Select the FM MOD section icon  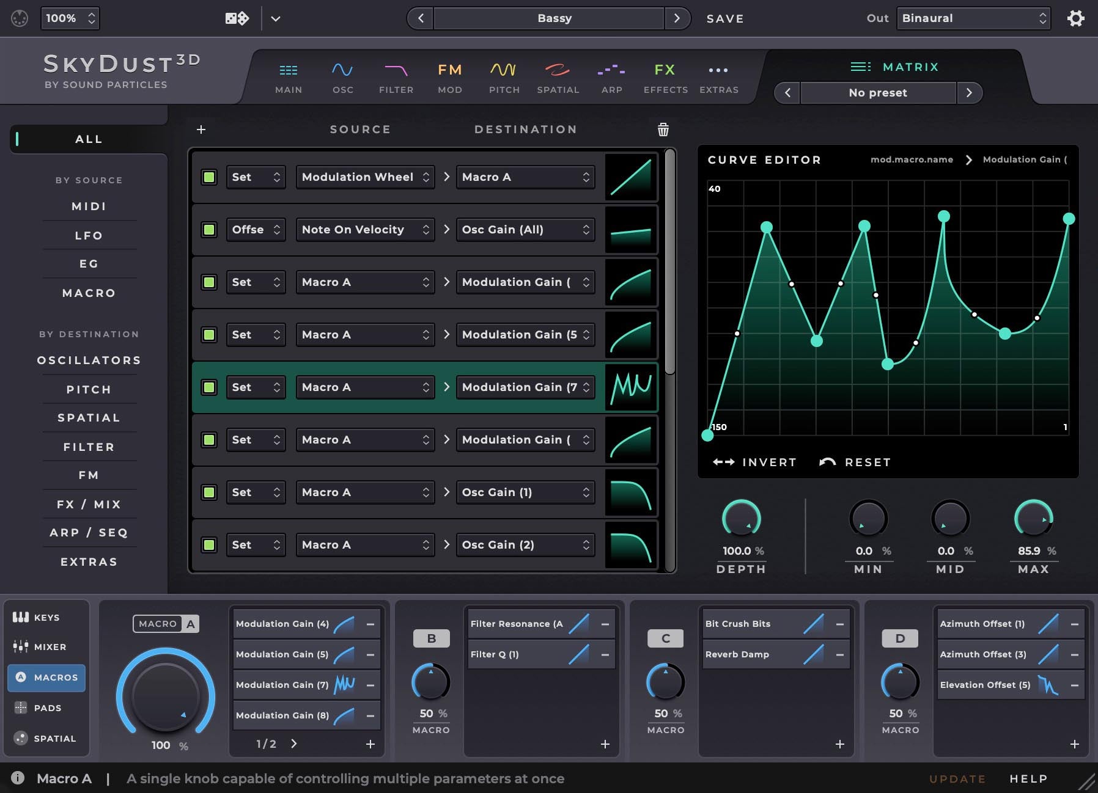click(x=449, y=76)
